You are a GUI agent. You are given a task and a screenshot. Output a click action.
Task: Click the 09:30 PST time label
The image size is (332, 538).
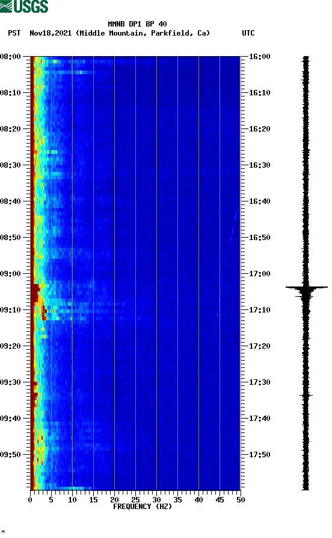[10, 382]
